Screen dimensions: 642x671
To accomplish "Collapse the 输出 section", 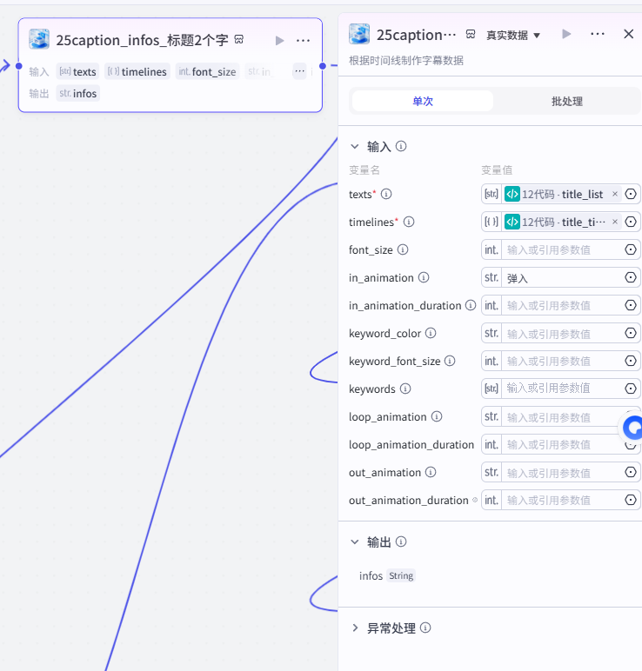I will coord(355,541).
